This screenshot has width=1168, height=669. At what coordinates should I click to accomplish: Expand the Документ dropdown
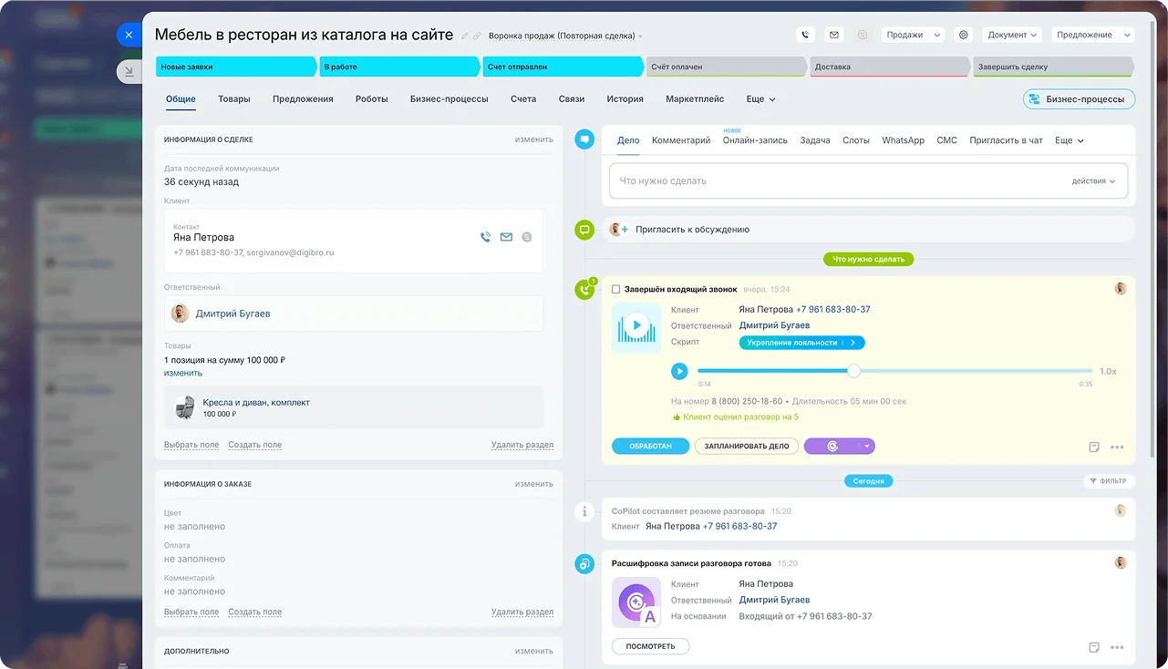click(x=1012, y=35)
